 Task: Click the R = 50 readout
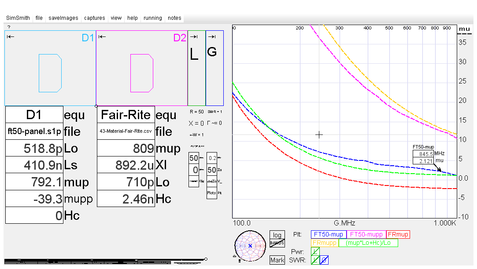click(x=196, y=112)
